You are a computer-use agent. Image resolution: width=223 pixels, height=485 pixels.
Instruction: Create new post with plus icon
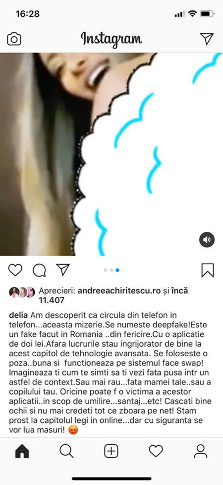(111, 452)
